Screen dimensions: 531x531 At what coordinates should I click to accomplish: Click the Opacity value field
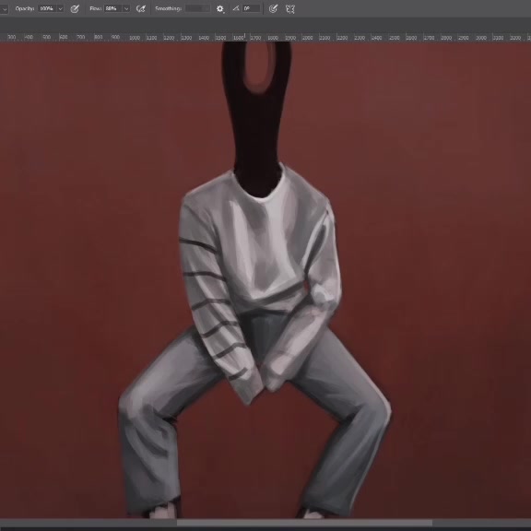click(x=47, y=8)
